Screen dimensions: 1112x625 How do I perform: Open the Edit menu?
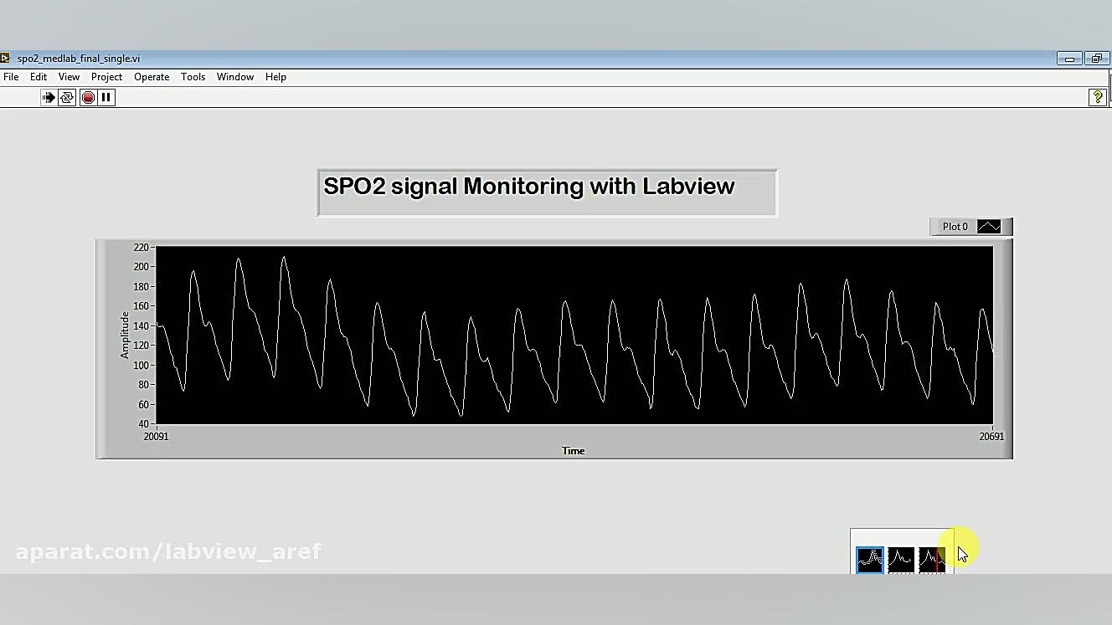tap(39, 77)
